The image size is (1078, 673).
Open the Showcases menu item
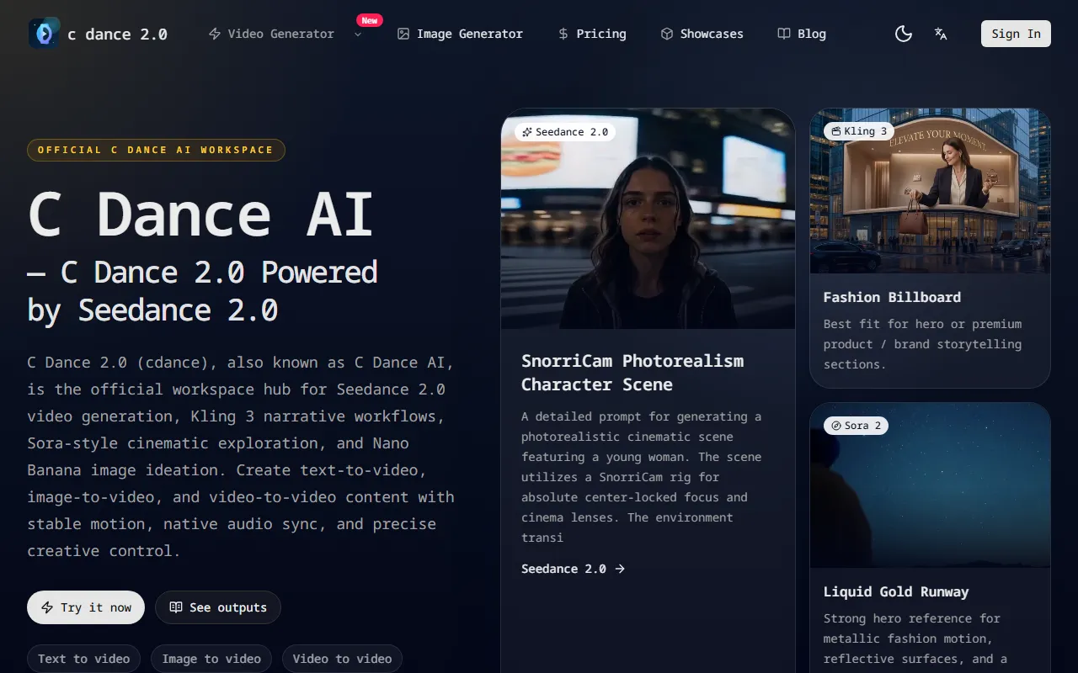click(702, 34)
